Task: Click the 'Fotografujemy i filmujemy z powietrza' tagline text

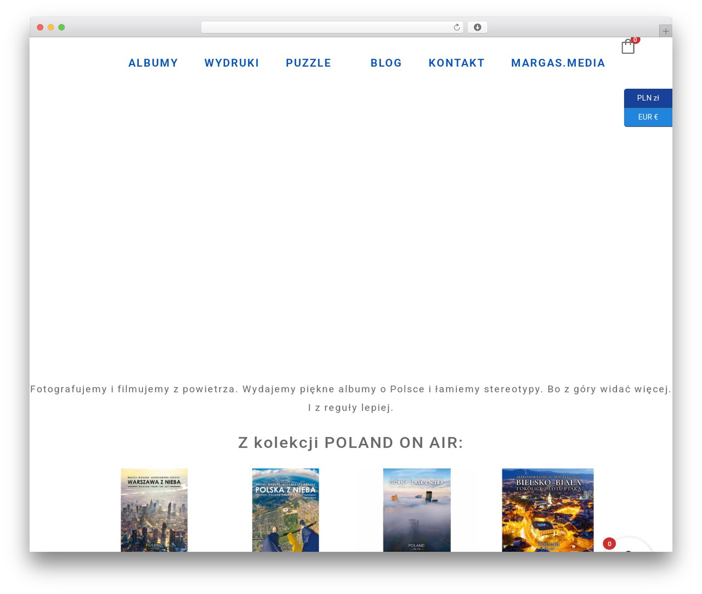Action: tap(351, 398)
